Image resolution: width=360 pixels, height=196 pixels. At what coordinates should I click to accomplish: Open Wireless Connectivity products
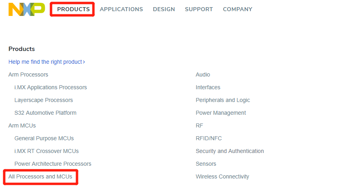pos(222,177)
